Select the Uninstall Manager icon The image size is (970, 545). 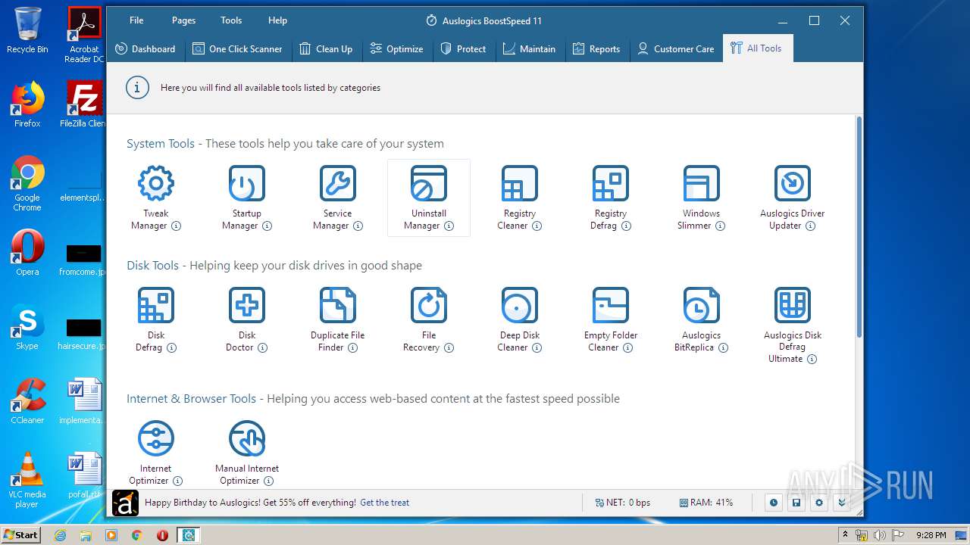428,183
